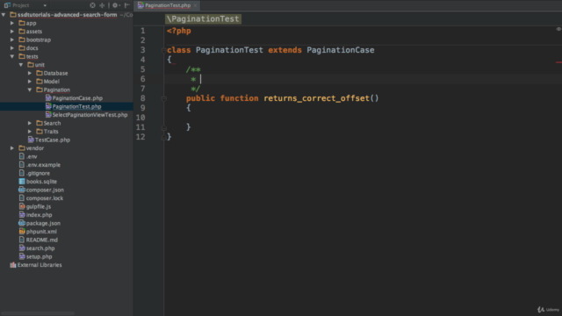Collapse the Pagination folder

pos(30,90)
